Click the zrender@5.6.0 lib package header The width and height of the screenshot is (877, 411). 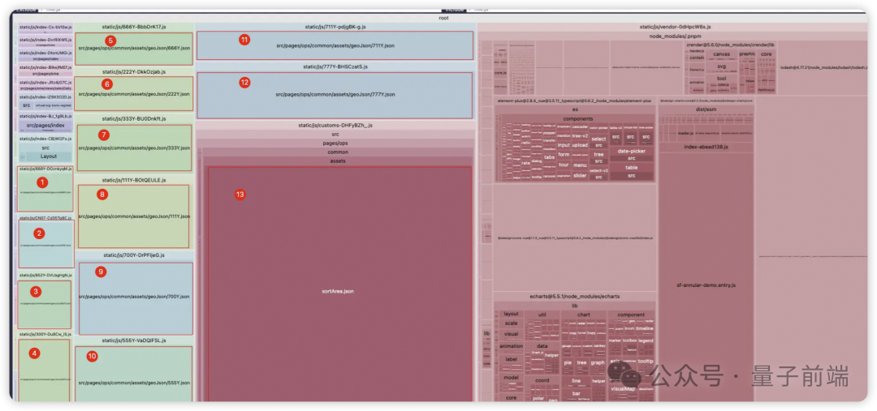pos(731,45)
